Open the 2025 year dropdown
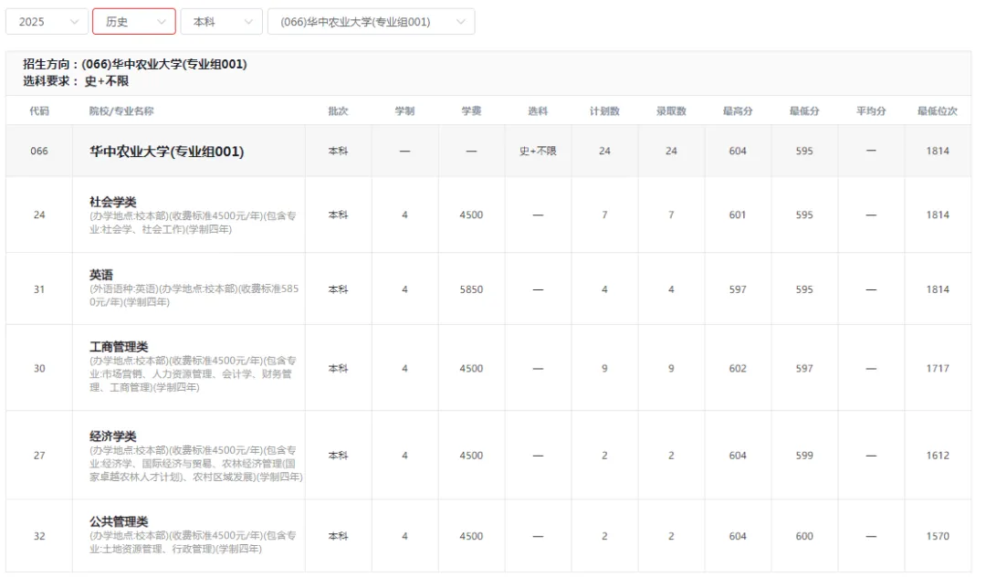Screen dimensions: 986x577 [x=47, y=22]
